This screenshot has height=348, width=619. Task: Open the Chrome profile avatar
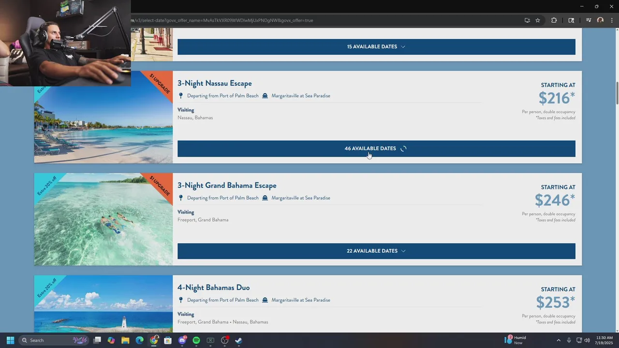point(600,20)
